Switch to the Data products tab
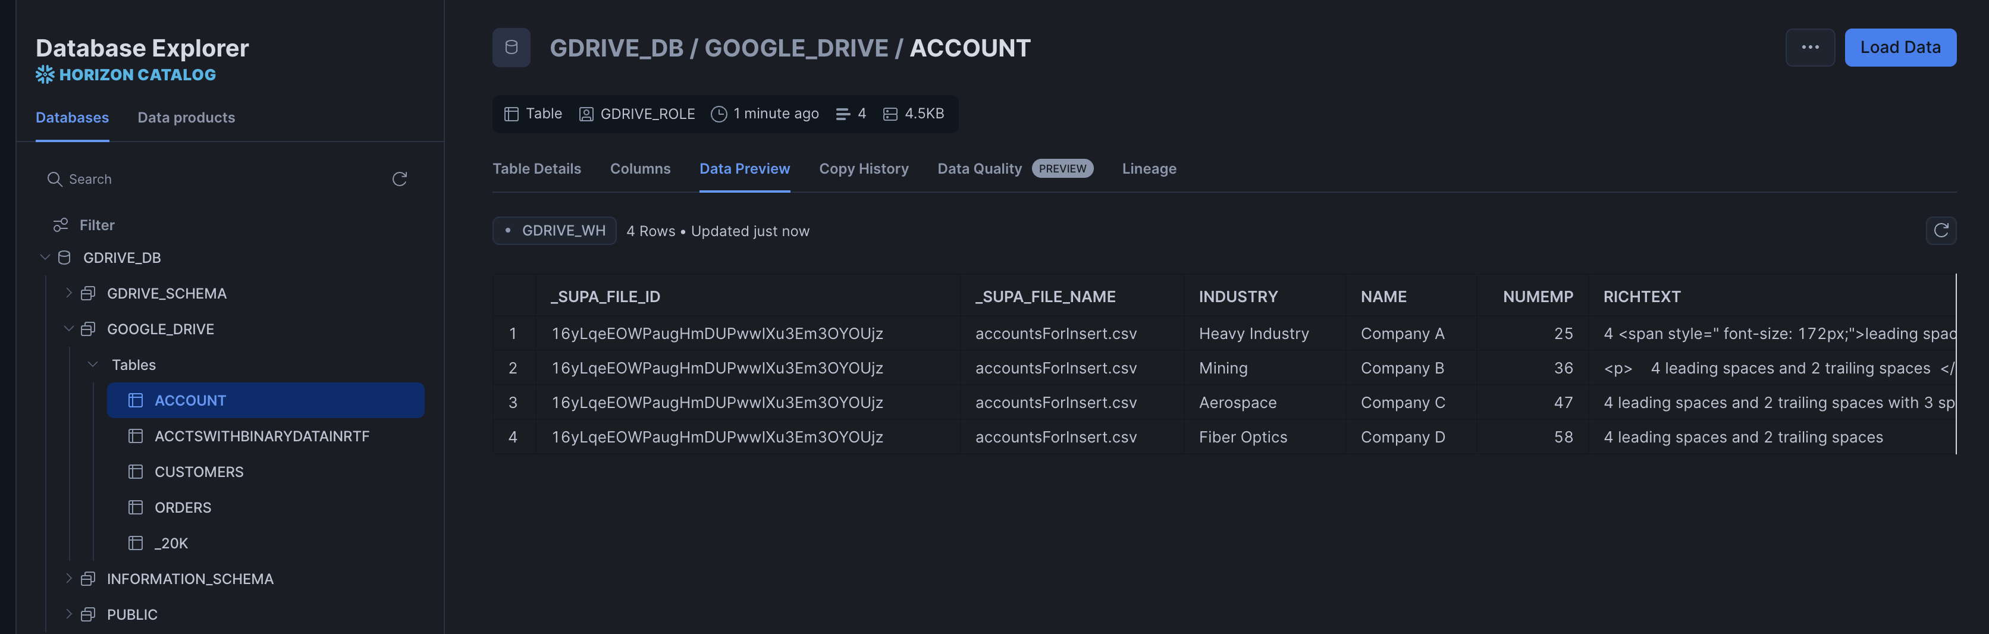This screenshot has height=634, width=1989. (x=186, y=118)
